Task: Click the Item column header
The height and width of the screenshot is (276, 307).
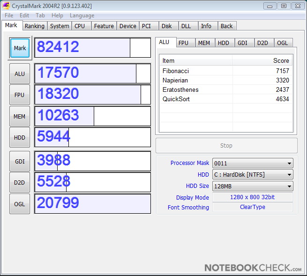Action: point(196,60)
